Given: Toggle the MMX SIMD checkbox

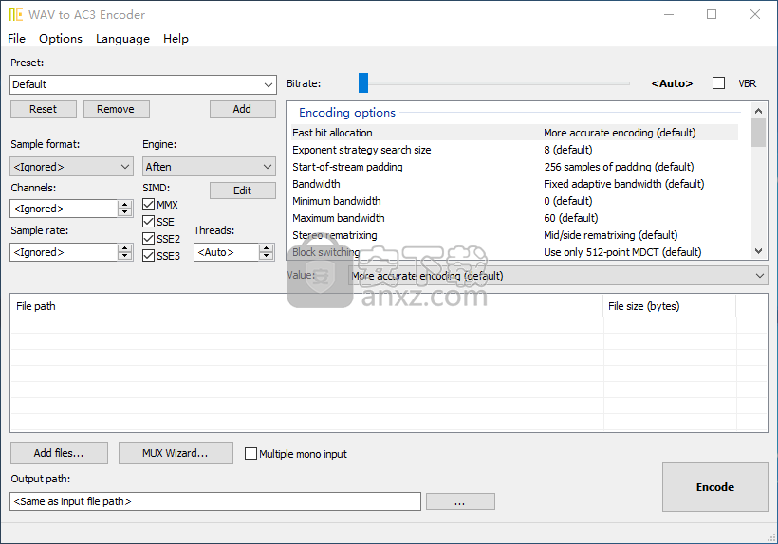Looking at the screenshot, I should (x=148, y=205).
